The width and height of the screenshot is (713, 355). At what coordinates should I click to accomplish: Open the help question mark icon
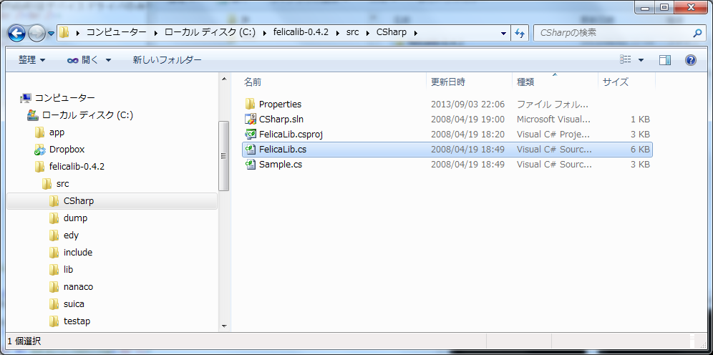tap(691, 60)
